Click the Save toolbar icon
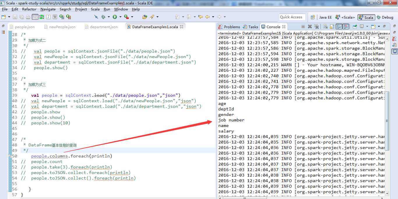 click(x=15, y=17)
